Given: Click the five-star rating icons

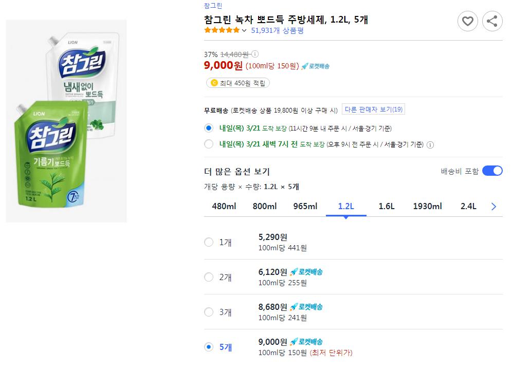Looking at the screenshot, I should click(222, 30).
